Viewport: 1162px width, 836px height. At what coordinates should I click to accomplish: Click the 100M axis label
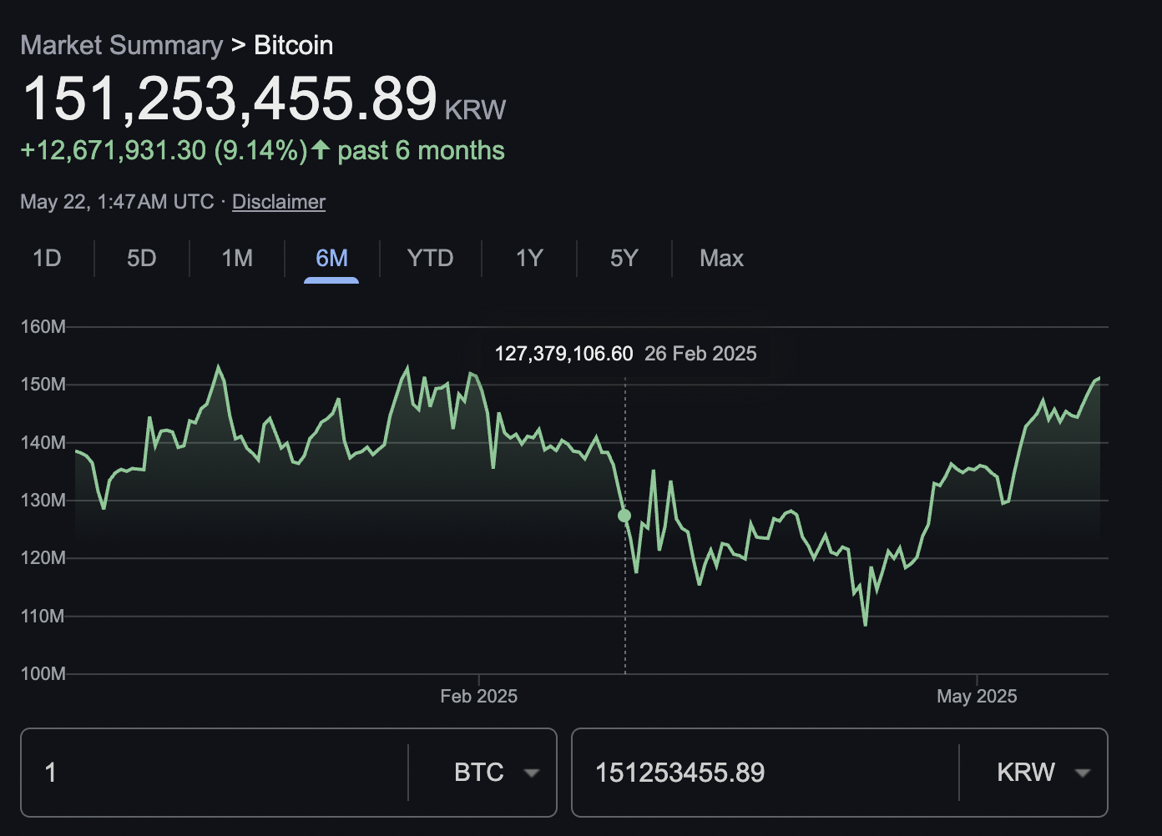[43, 673]
